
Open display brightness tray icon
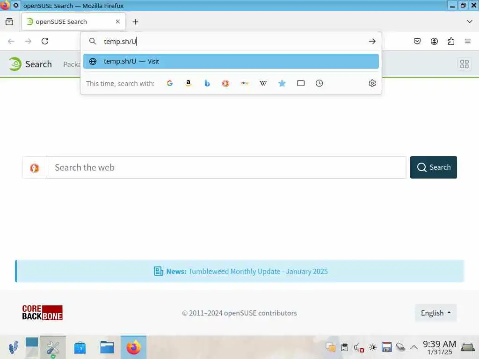coord(373,347)
